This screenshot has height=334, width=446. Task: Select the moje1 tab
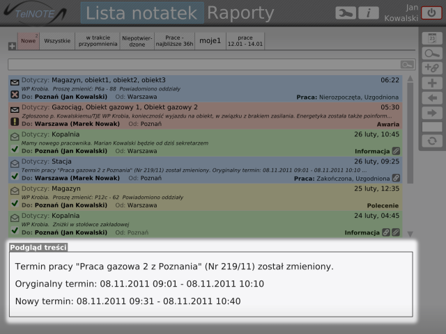[x=210, y=41]
